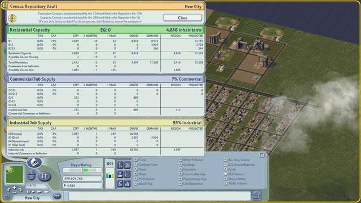The height and width of the screenshot is (203, 361).
Task: Click the New City name tab
Action: [x=32, y=198]
